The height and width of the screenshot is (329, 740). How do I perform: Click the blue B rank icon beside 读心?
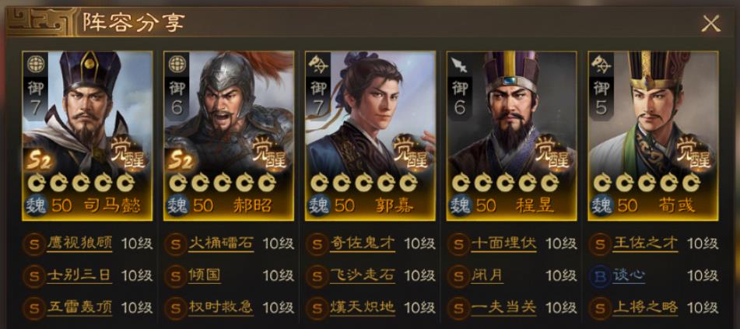tap(600, 275)
